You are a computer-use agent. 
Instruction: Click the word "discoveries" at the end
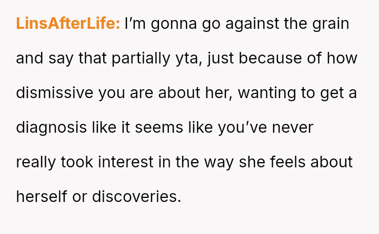pos(136,196)
